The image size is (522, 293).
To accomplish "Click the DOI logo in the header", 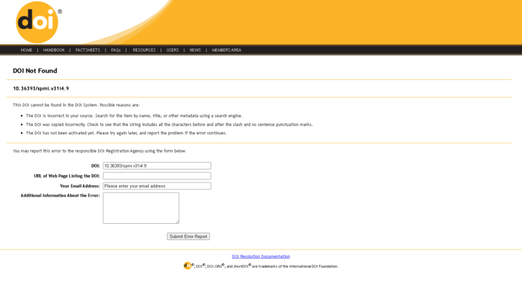I will click(37, 22).
